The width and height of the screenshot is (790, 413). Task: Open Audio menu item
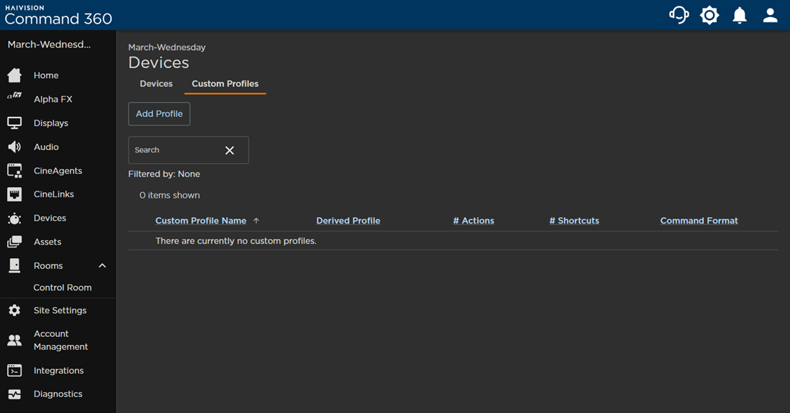[46, 147]
